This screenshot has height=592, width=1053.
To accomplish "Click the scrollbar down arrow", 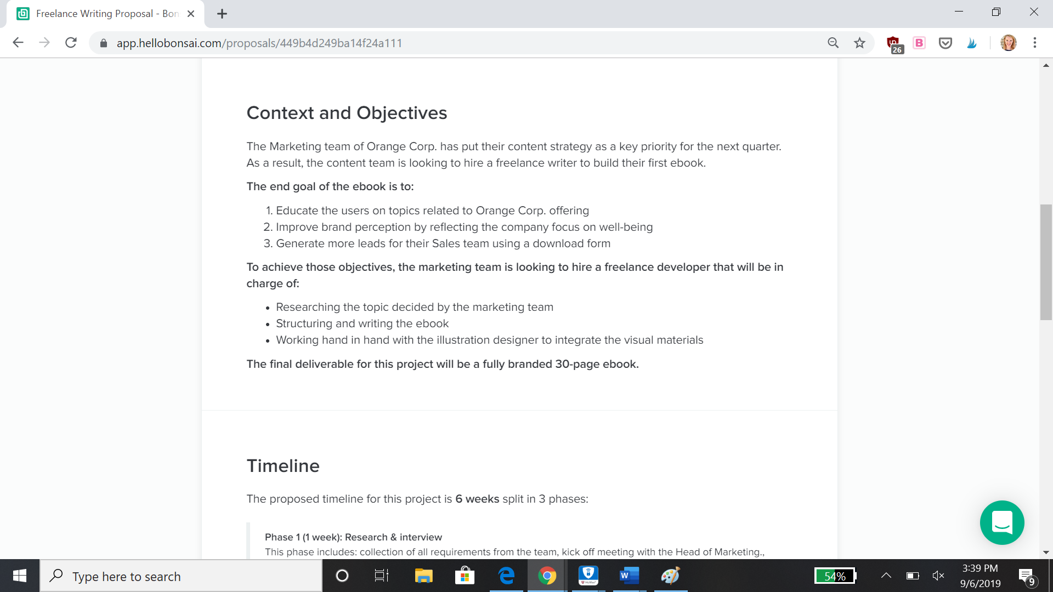I will 1046,553.
